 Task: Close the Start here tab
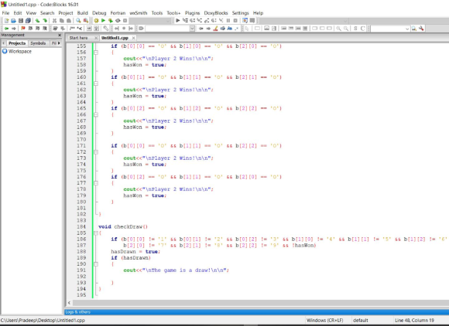96,38
